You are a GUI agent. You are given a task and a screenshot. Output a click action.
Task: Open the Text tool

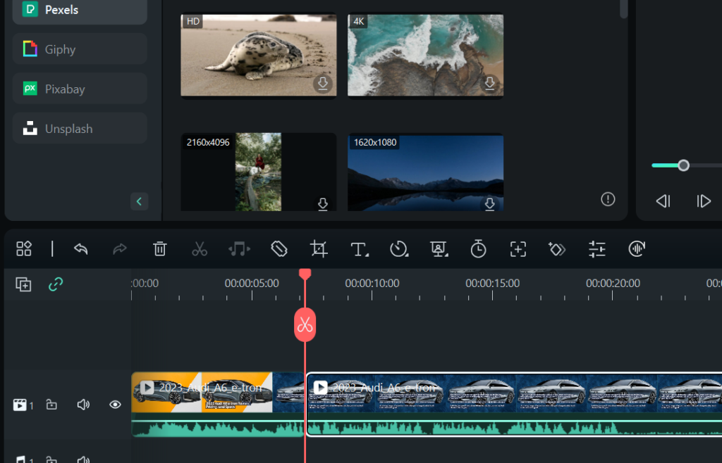(x=359, y=249)
